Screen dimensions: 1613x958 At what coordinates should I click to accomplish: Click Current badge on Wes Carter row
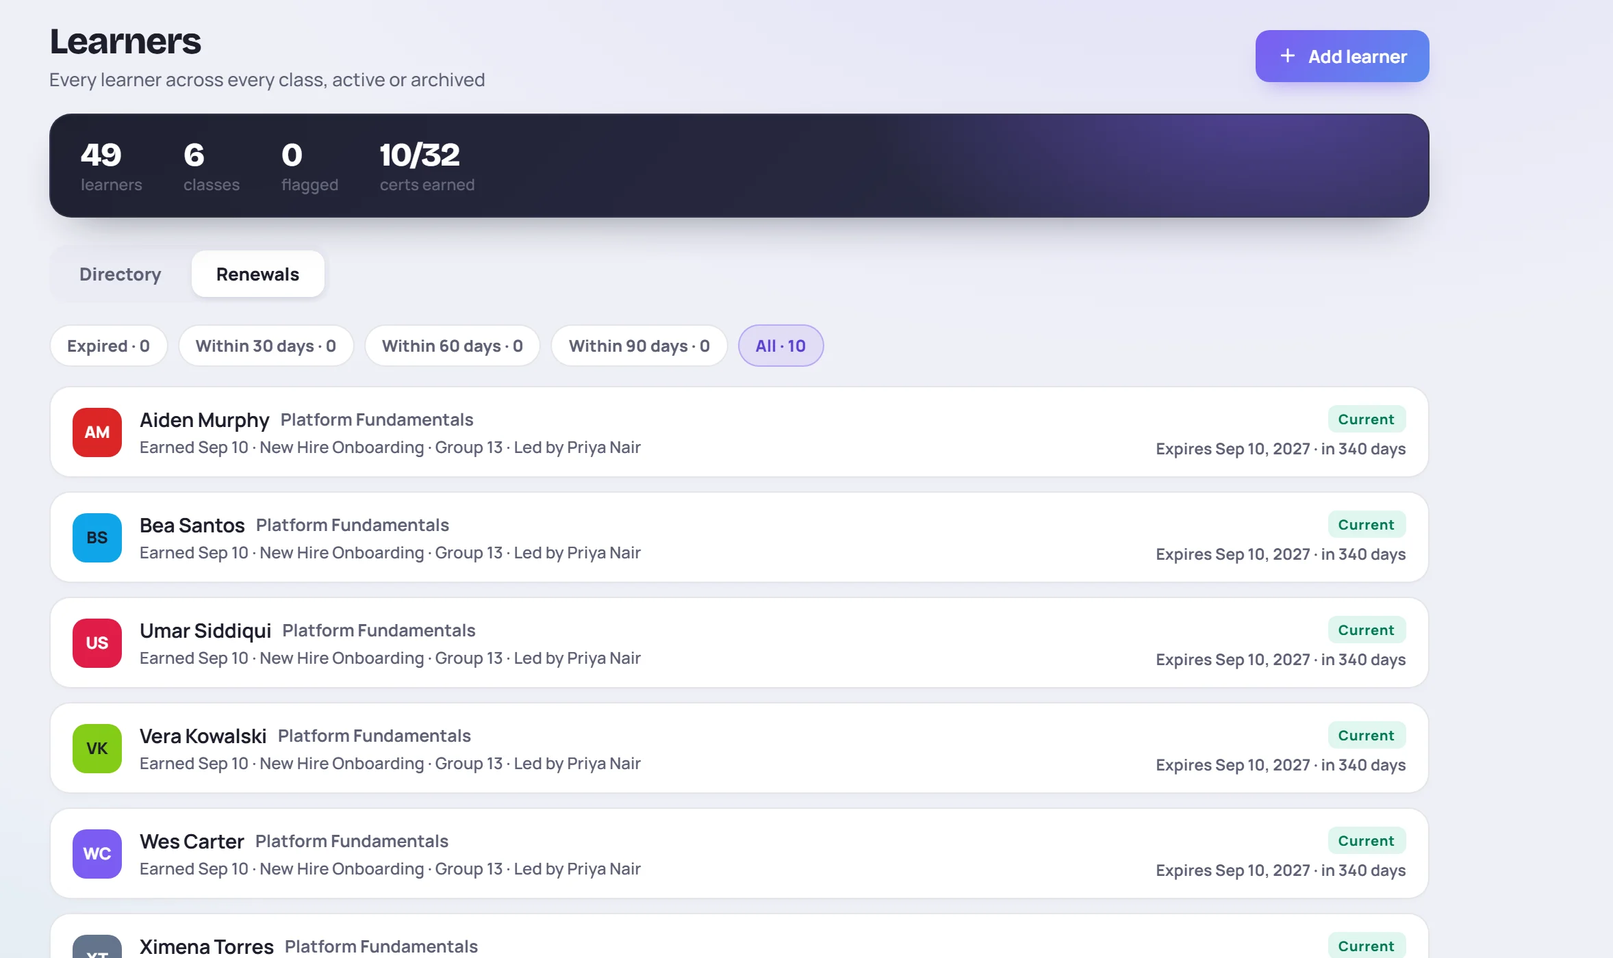click(x=1367, y=841)
